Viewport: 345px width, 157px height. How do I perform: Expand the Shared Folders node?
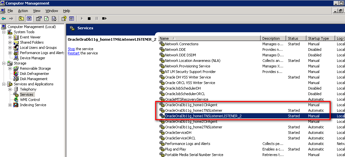point(10,43)
